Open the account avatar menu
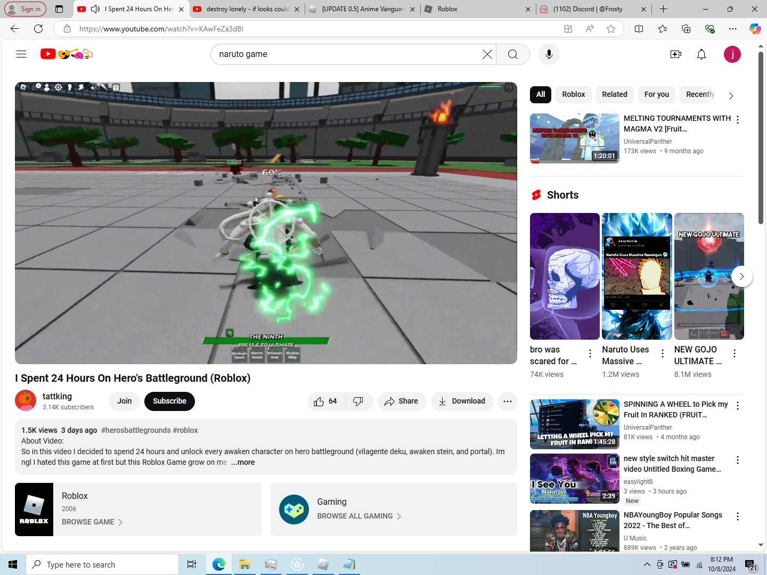This screenshot has width=767, height=575. click(x=732, y=54)
